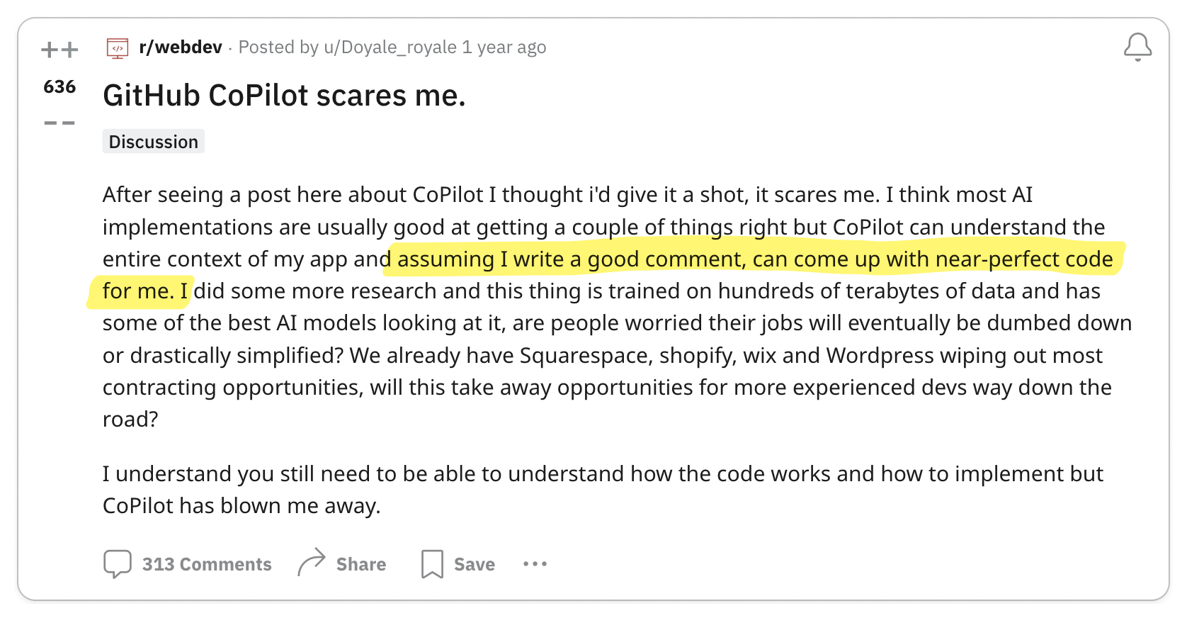1187x618 pixels.
Task: Click the Save bookmark icon
Action: tap(432, 564)
